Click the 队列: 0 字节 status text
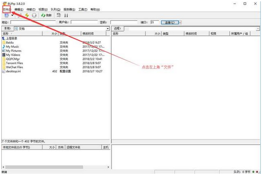This screenshot has width=263, height=176. point(242,172)
